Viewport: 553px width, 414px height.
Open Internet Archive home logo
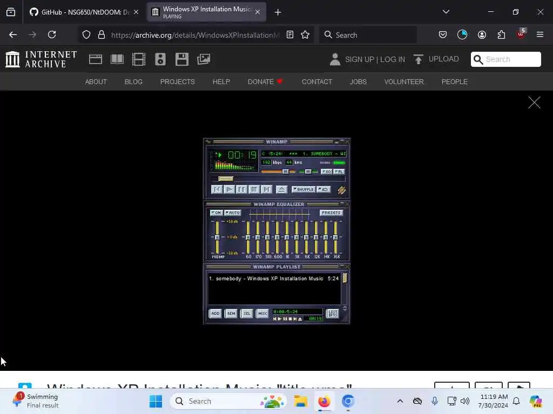pos(41,59)
